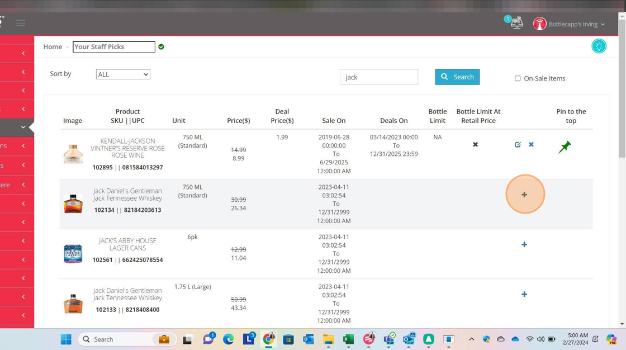Click the black X under Bottle Limit At Retail Price
626x350 pixels.
[475, 144]
